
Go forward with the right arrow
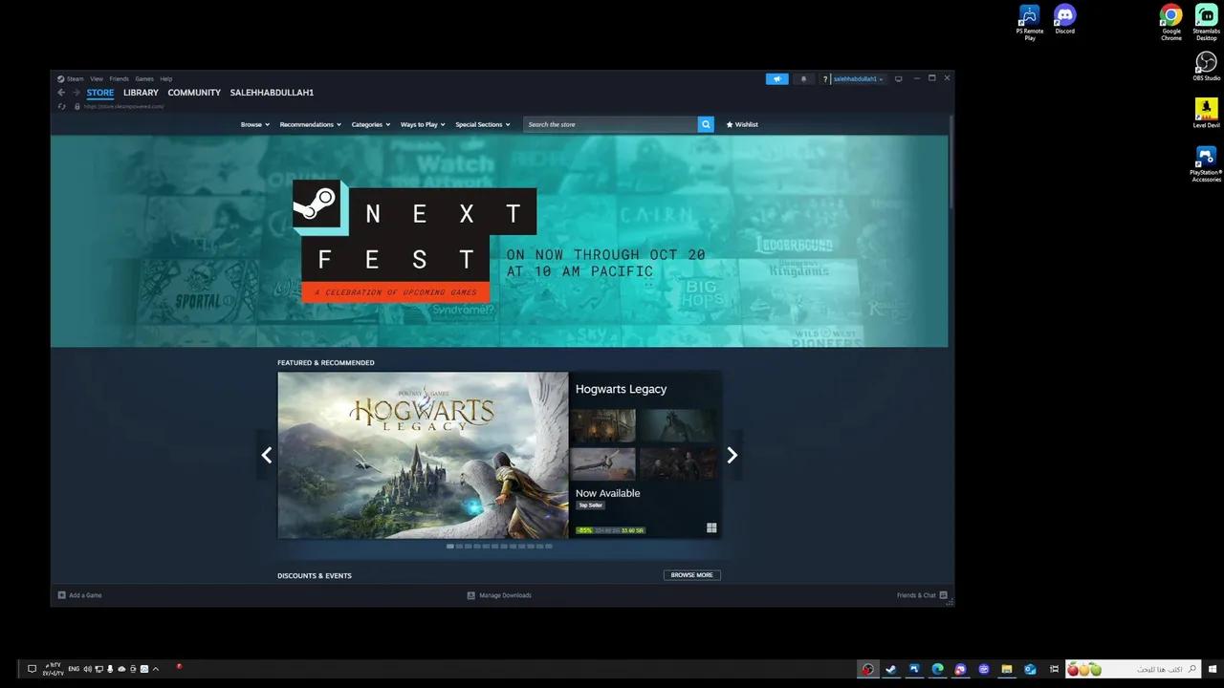pyautogui.click(x=76, y=93)
